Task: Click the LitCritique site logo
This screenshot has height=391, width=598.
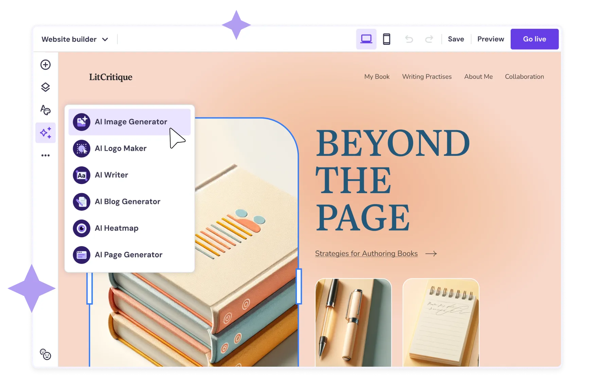Action: coord(111,77)
